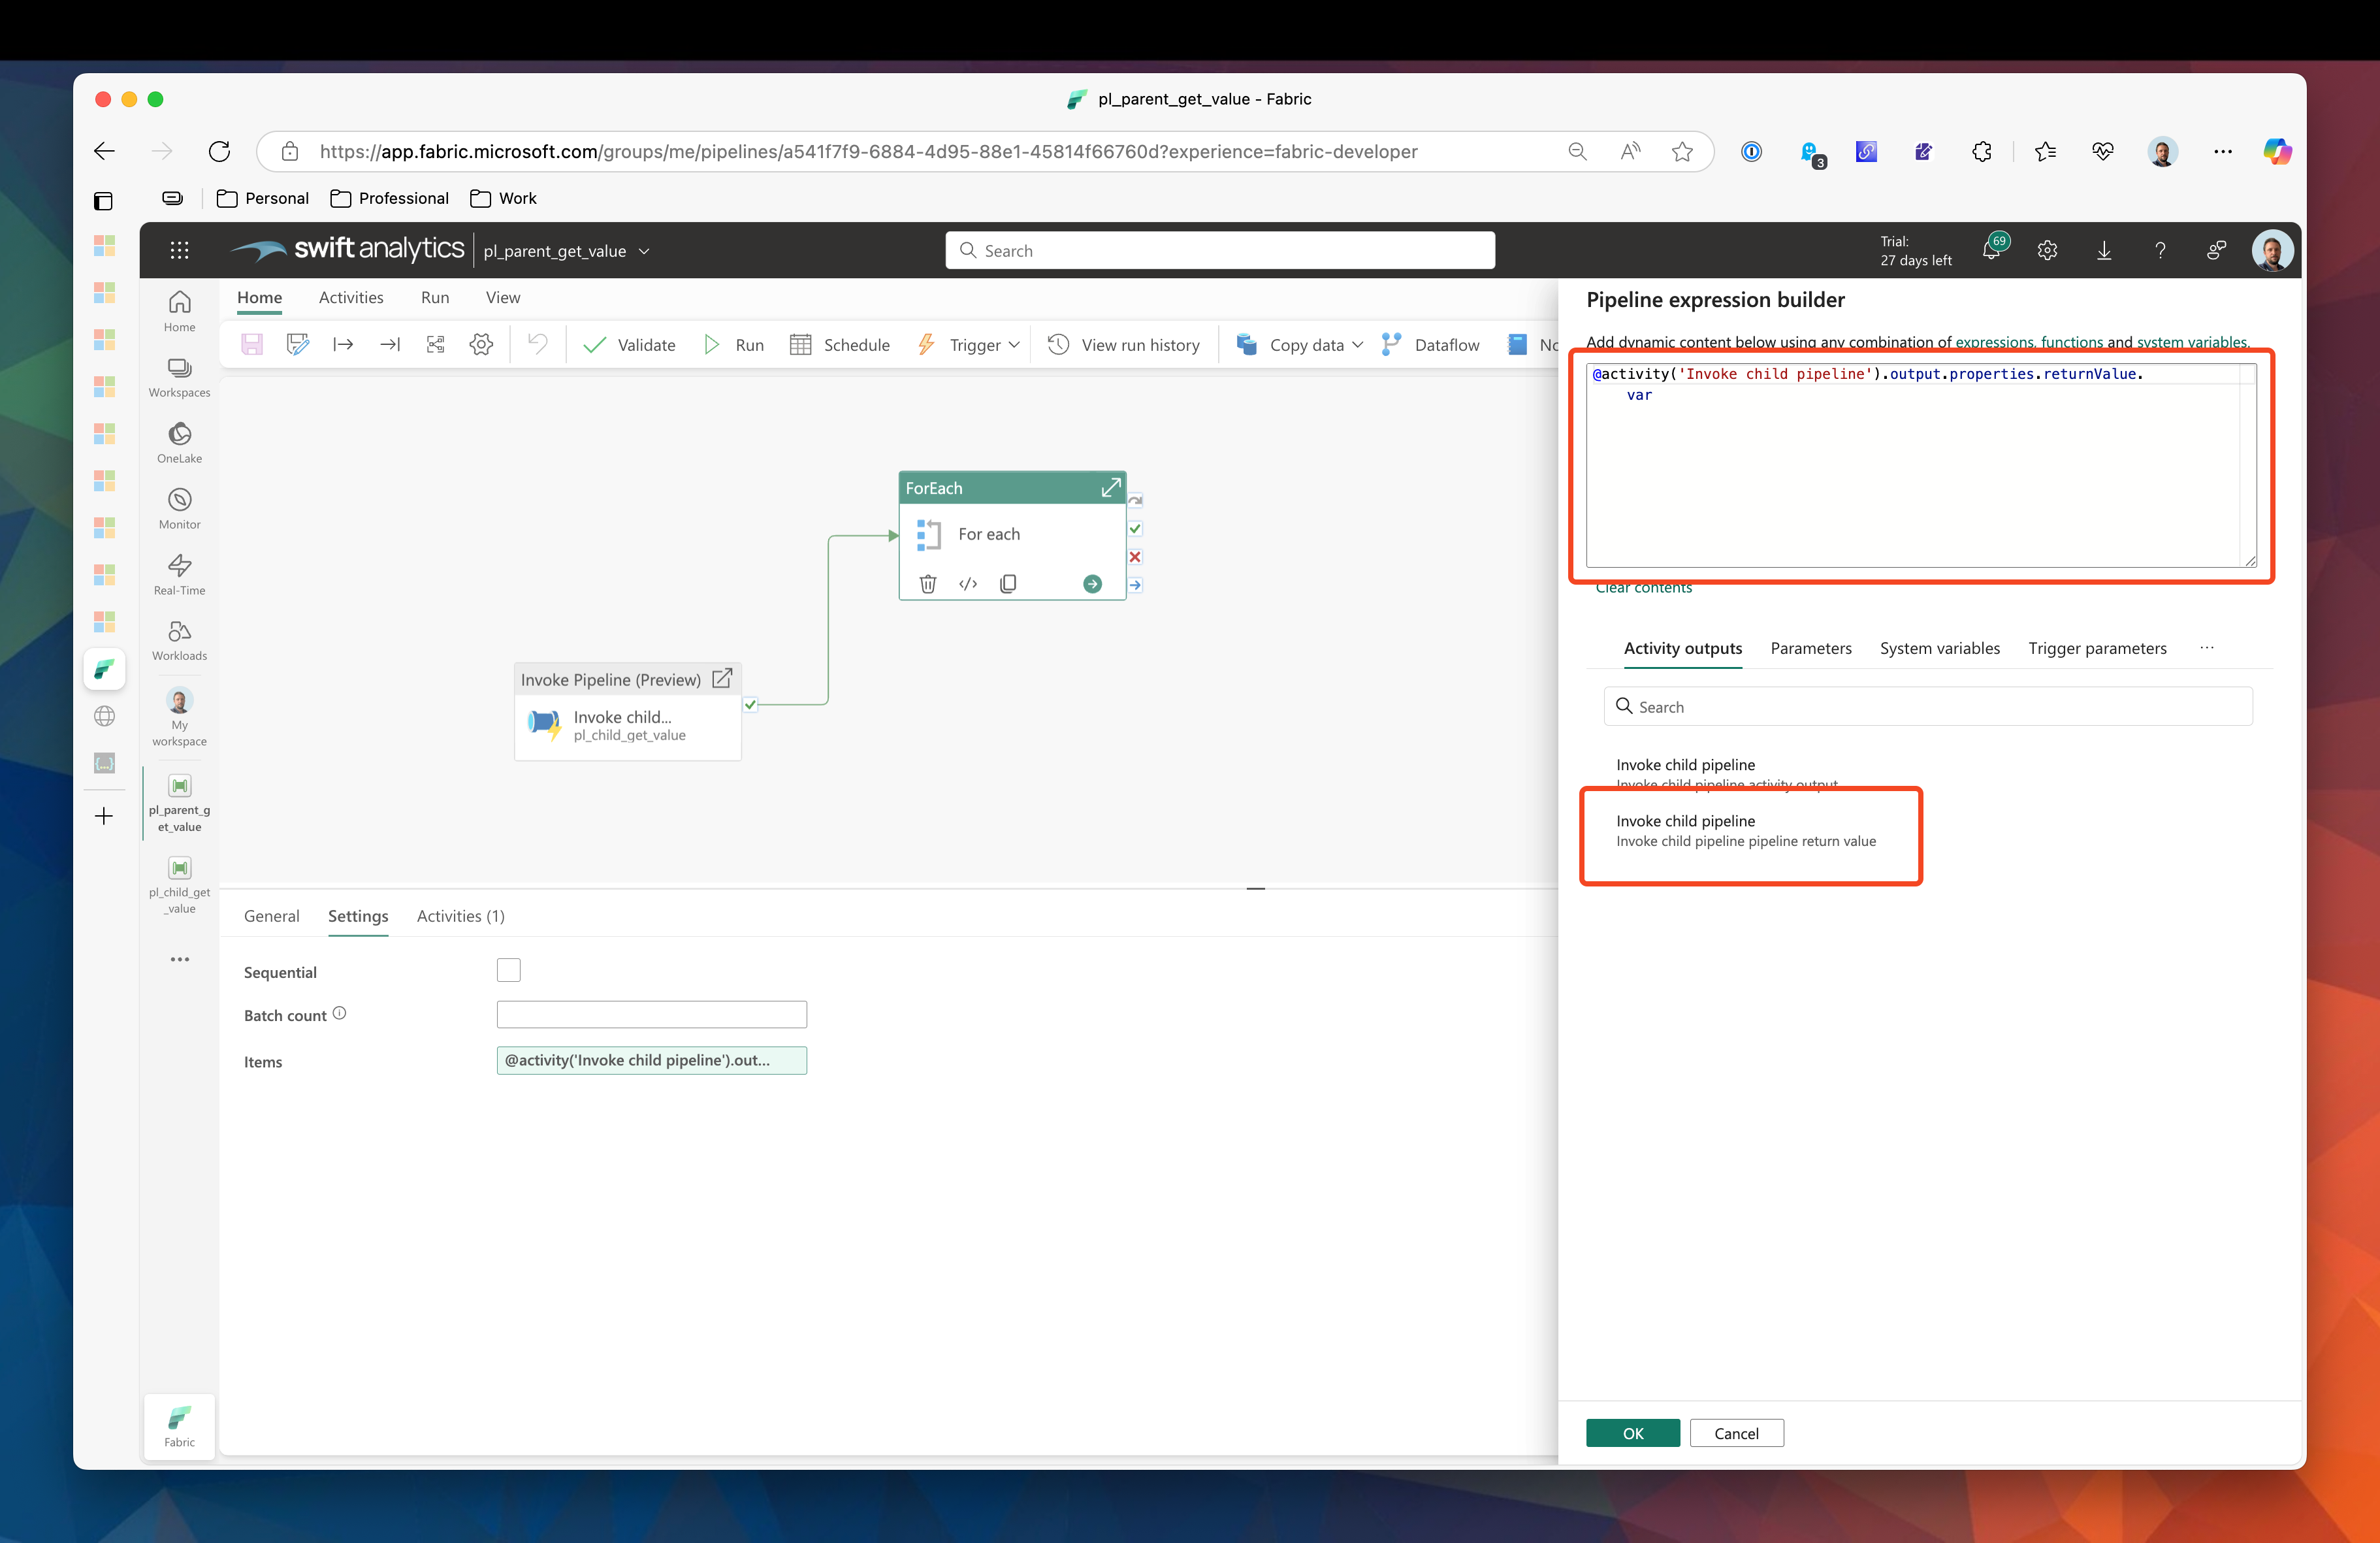Open OneLake from the left sidebar
Image resolution: width=2380 pixels, height=1543 pixels.
179,442
